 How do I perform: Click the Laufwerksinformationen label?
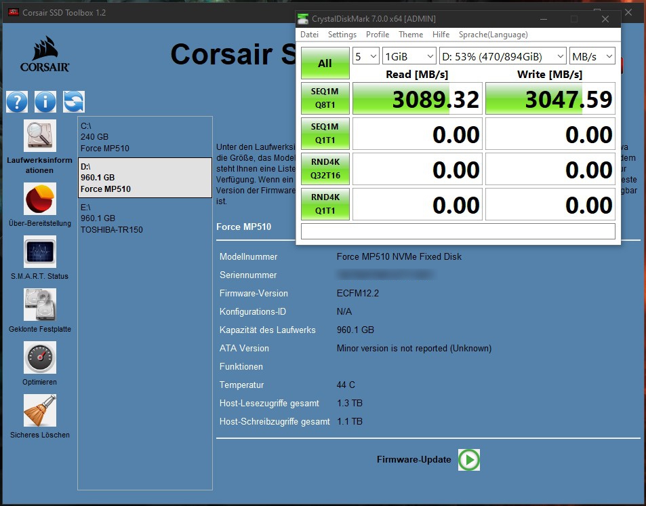[x=39, y=165]
